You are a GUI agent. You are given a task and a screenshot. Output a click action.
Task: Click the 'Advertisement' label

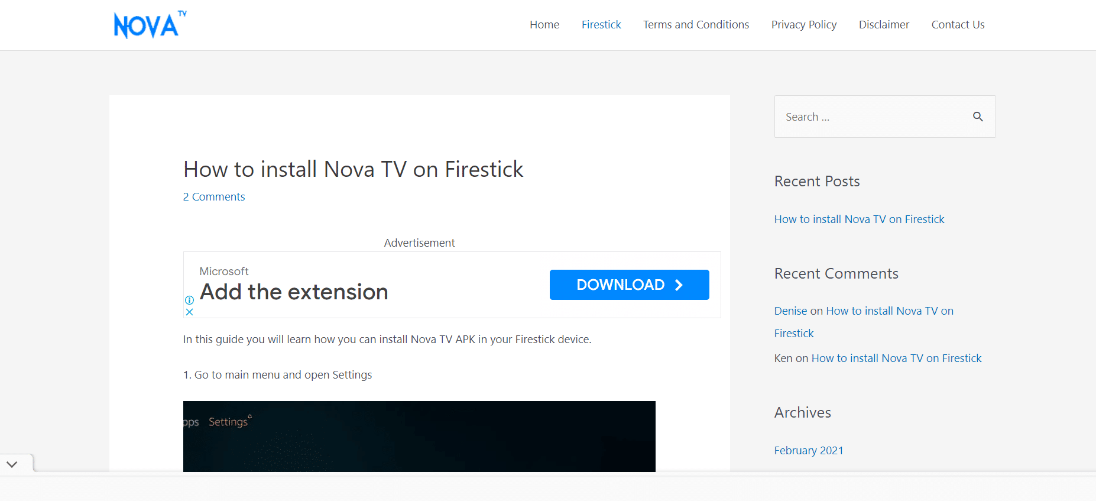419,243
